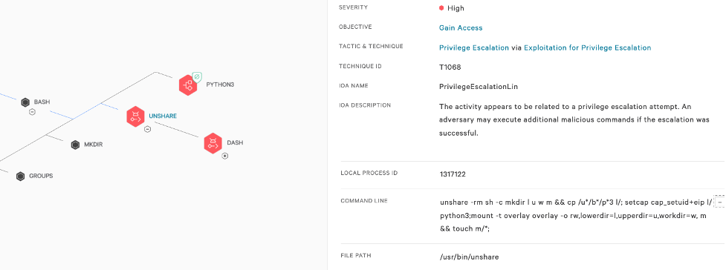This screenshot has height=270, width=726.
Task: Click the /usr/bin/unshare file path value
Action: 470,257
